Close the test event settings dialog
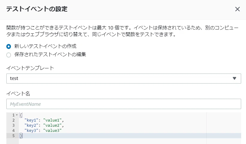The image size is (246, 144). click(238, 9)
